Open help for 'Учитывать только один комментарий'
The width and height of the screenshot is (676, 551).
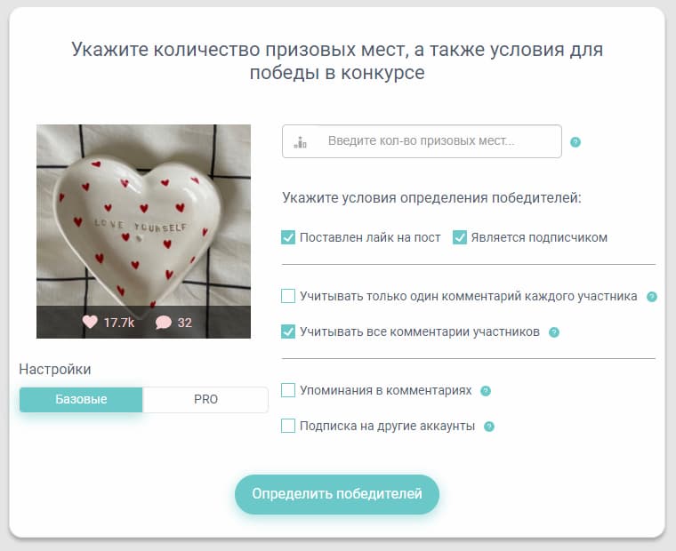pos(651,297)
